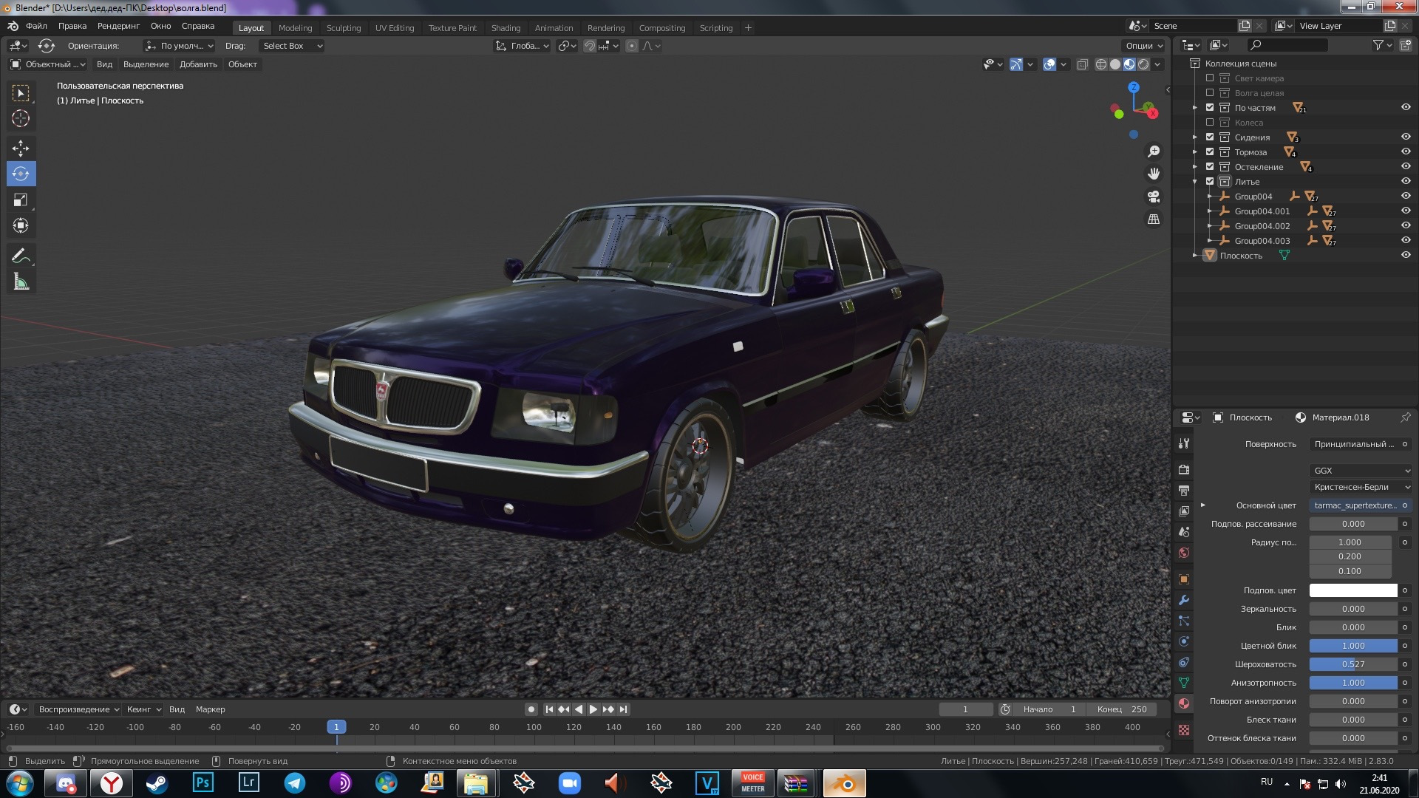
Task: Enable the Колеса collection checkbox
Action: [x=1210, y=123]
